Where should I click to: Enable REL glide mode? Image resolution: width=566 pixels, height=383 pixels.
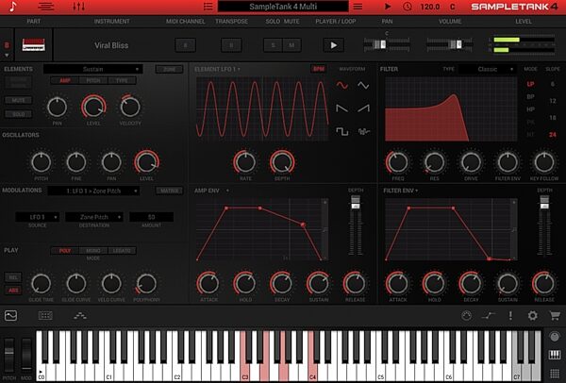[13, 277]
